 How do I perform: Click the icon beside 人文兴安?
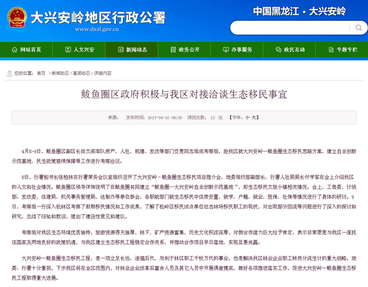68,50
